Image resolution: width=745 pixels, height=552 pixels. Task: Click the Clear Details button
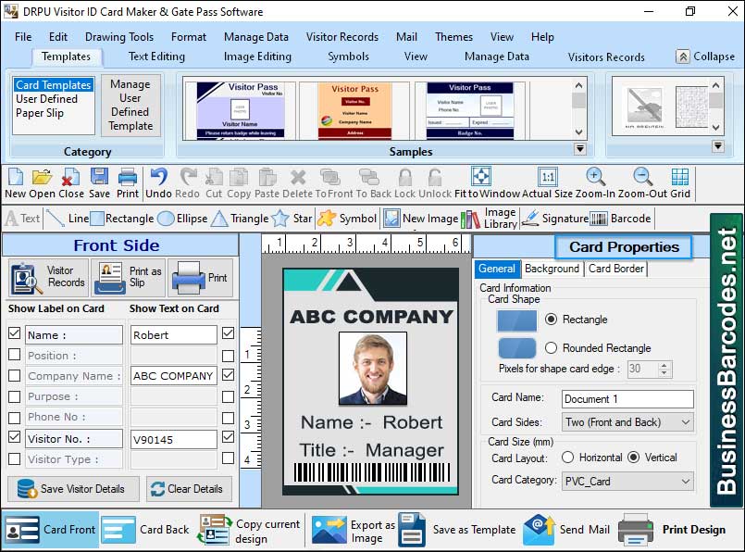click(189, 489)
